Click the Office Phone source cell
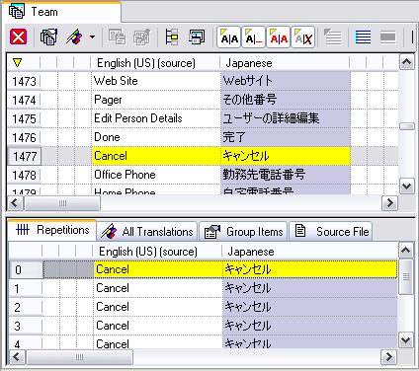This screenshot has height=371, width=419. coord(155,175)
